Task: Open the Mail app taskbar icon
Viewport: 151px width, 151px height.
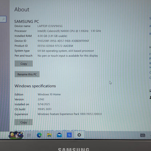Action: (x=59, y=135)
